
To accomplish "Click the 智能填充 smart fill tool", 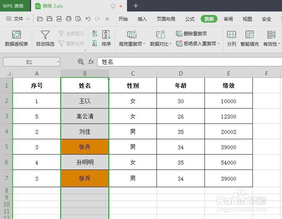I will 250,38.
